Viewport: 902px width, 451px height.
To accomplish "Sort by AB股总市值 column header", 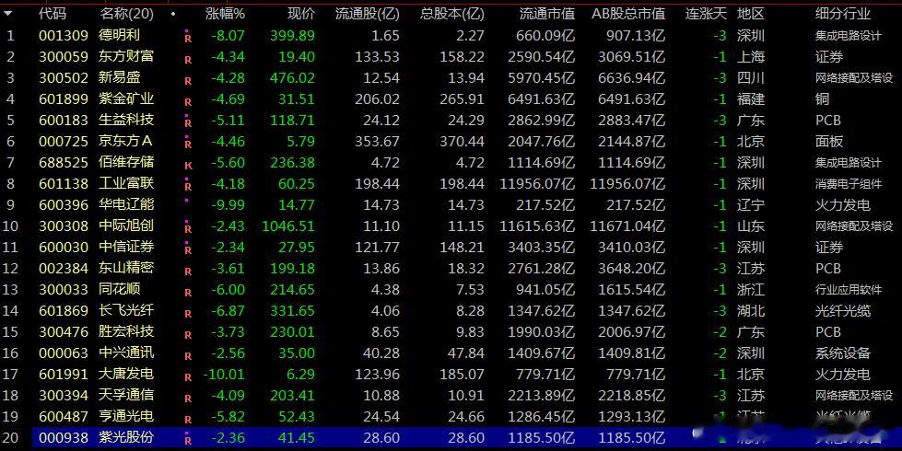I will [628, 14].
